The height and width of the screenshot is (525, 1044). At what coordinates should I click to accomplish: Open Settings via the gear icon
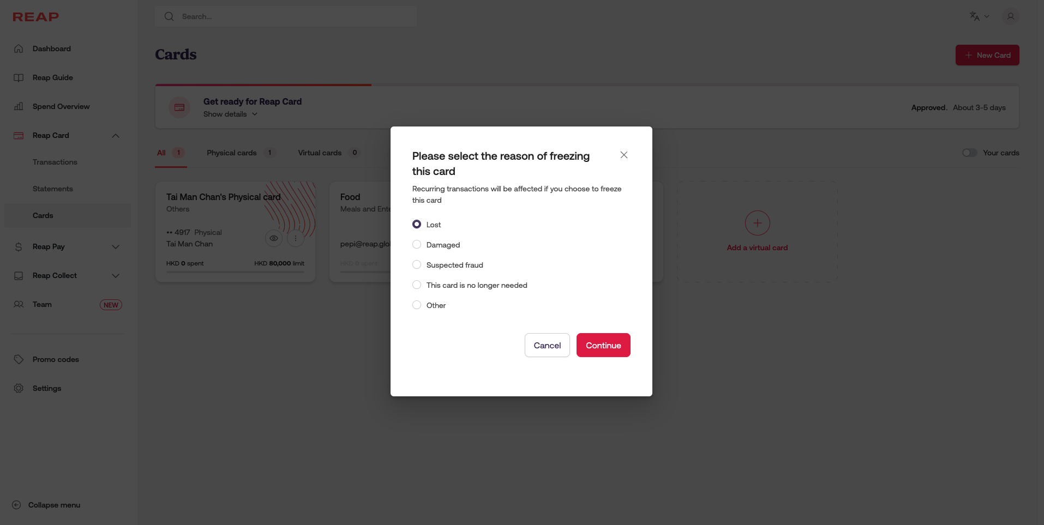point(19,388)
